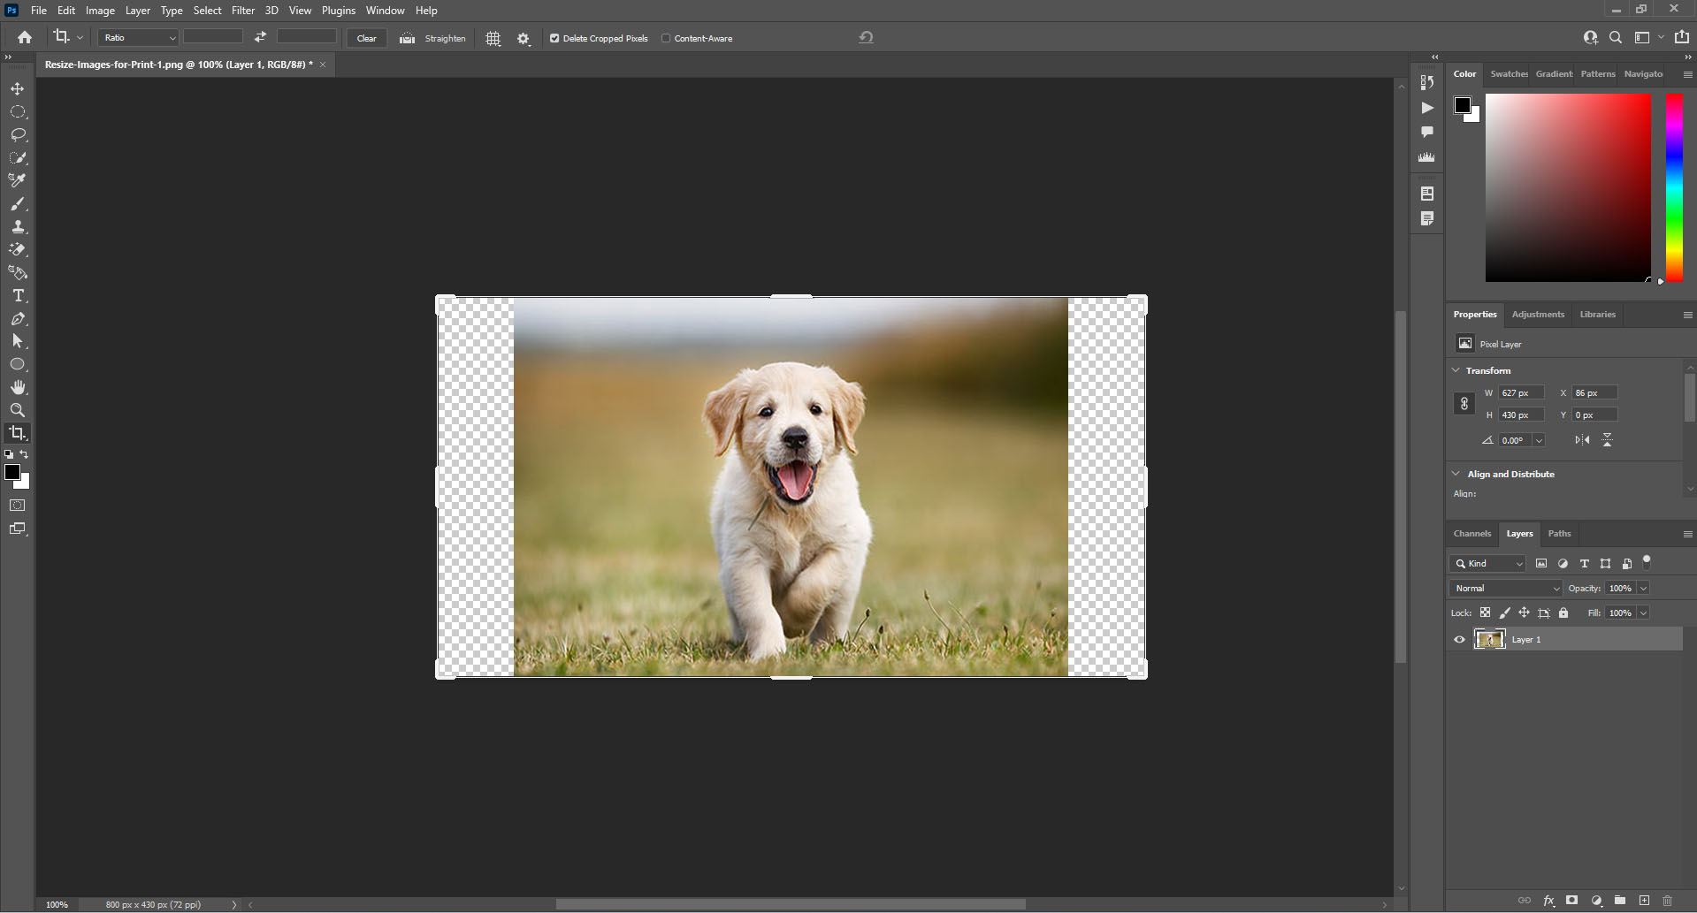The height and width of the screenshot is (913, 1697).
Task: Enable the Content-Aware checkbox
Action: click(x=665, y=38)
